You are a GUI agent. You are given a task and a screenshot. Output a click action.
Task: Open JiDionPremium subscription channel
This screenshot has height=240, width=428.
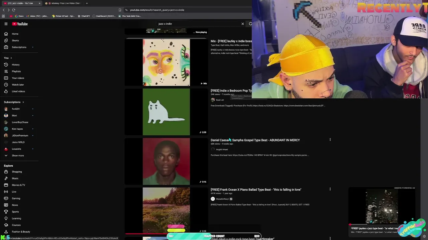click(x=20, y=136)
